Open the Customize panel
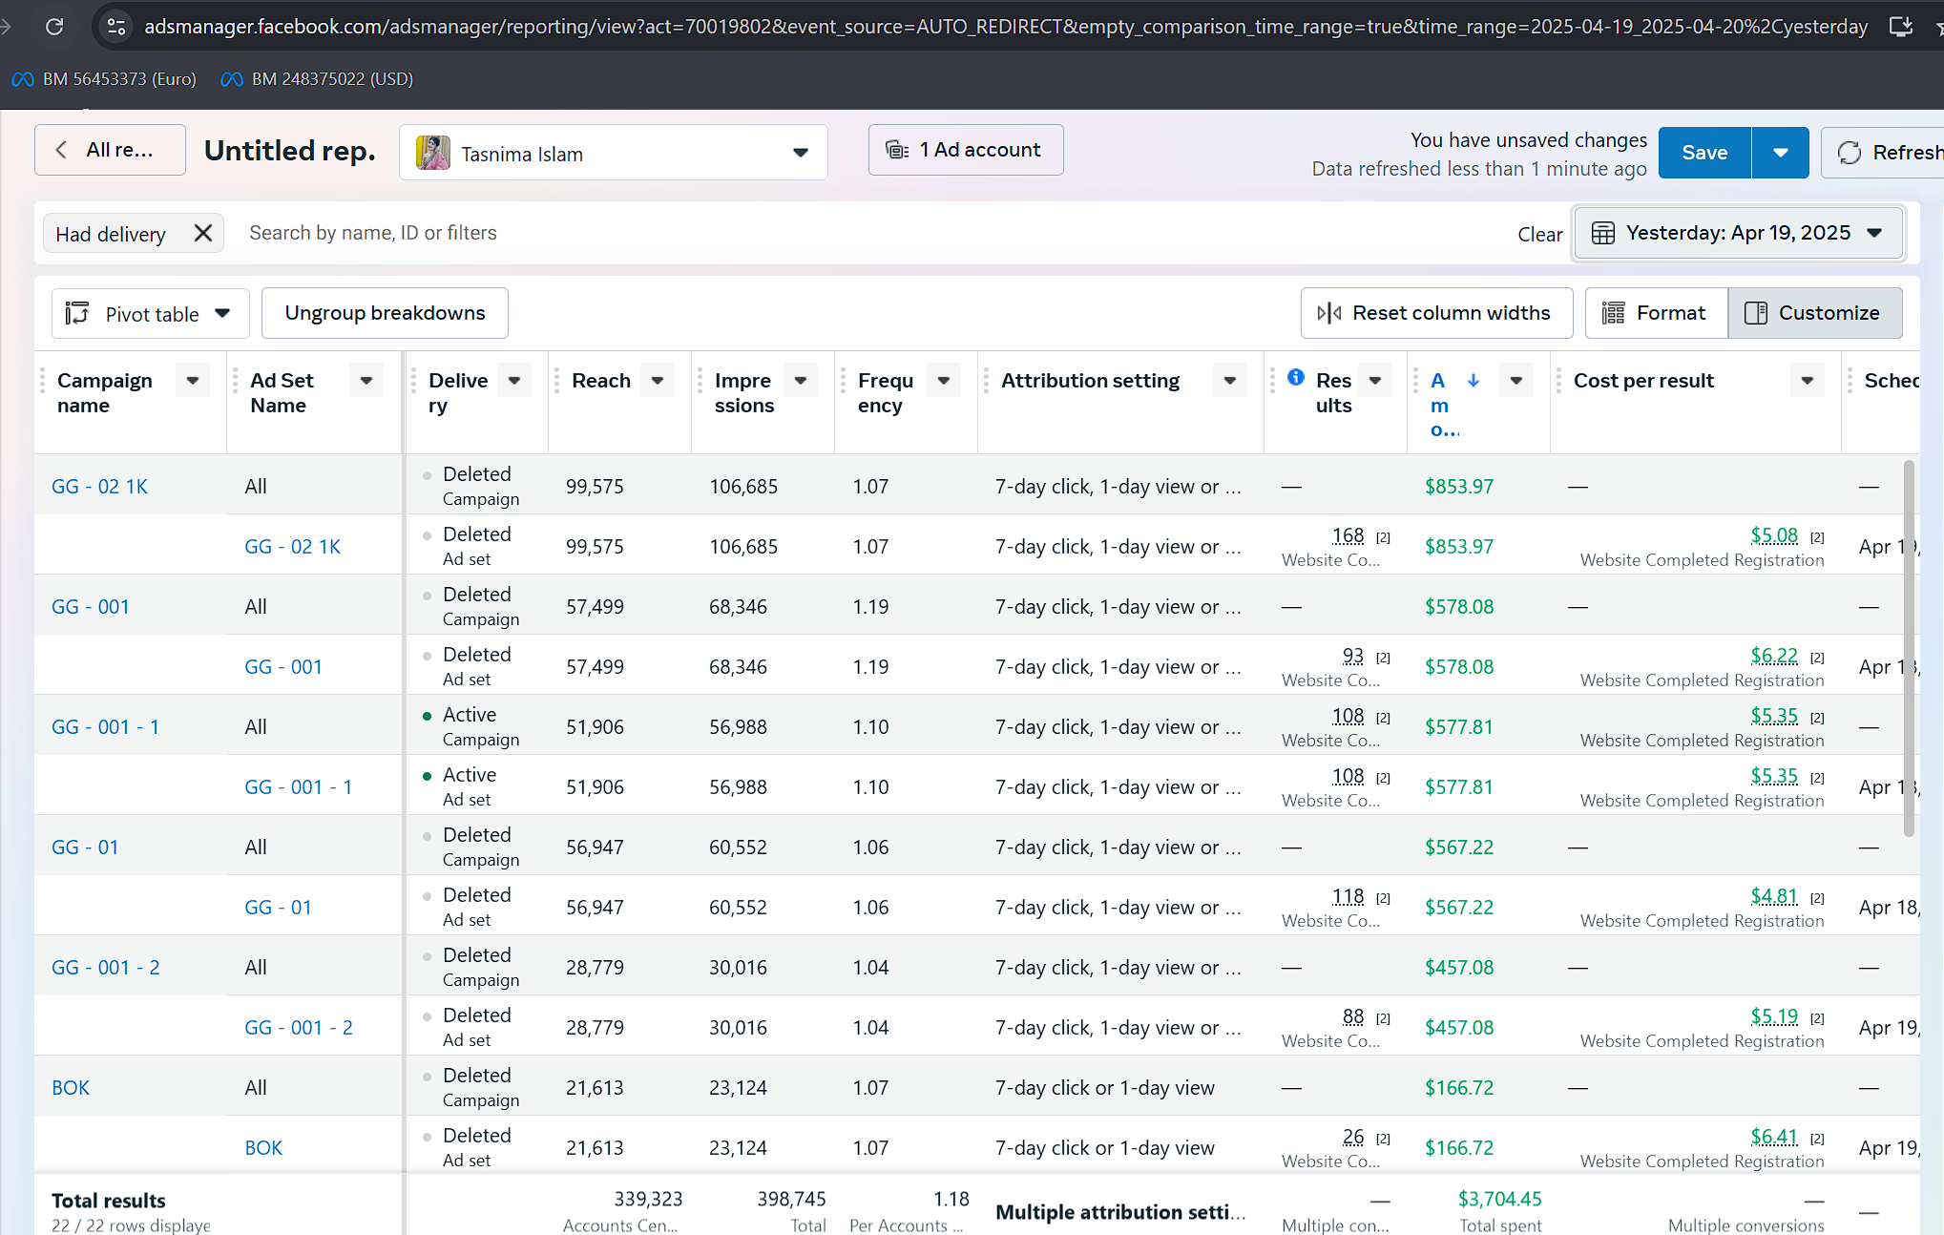The width and height of the screenshot is (1944, 1235). pyautogui.click(x=1814, y=313)
